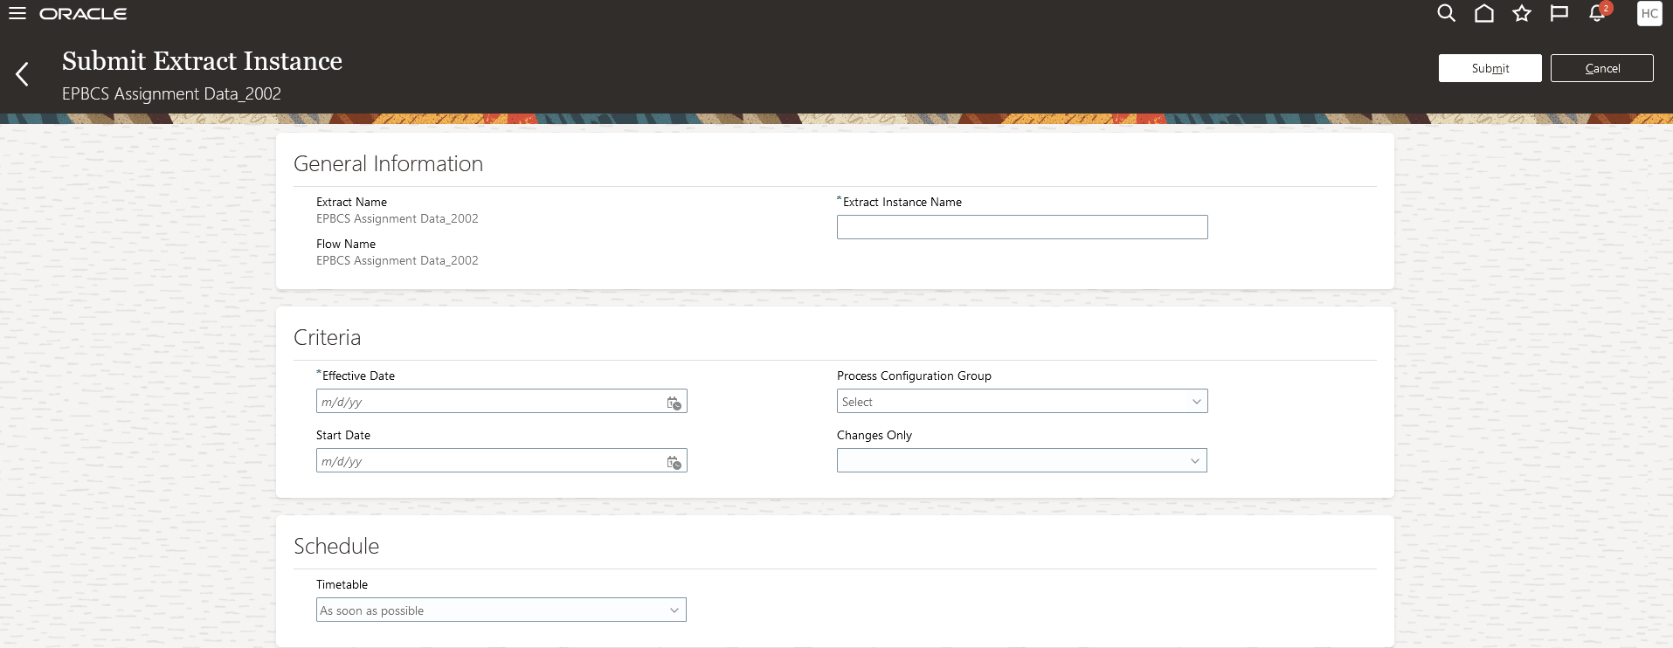The image size is (1673, 648).
Task: Go back using the left arrow
Action: 23,74
